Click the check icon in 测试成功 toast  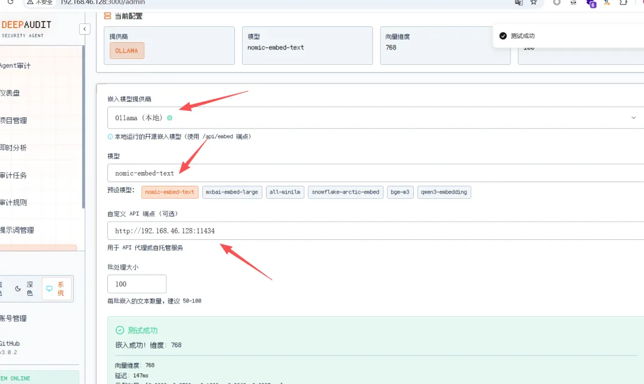click(503, 36)
